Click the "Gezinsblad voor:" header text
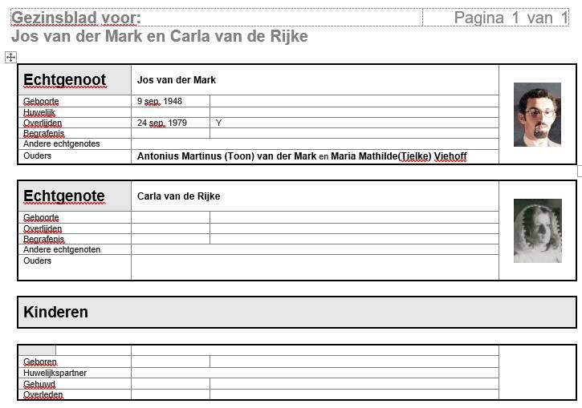 coord(76,18)
